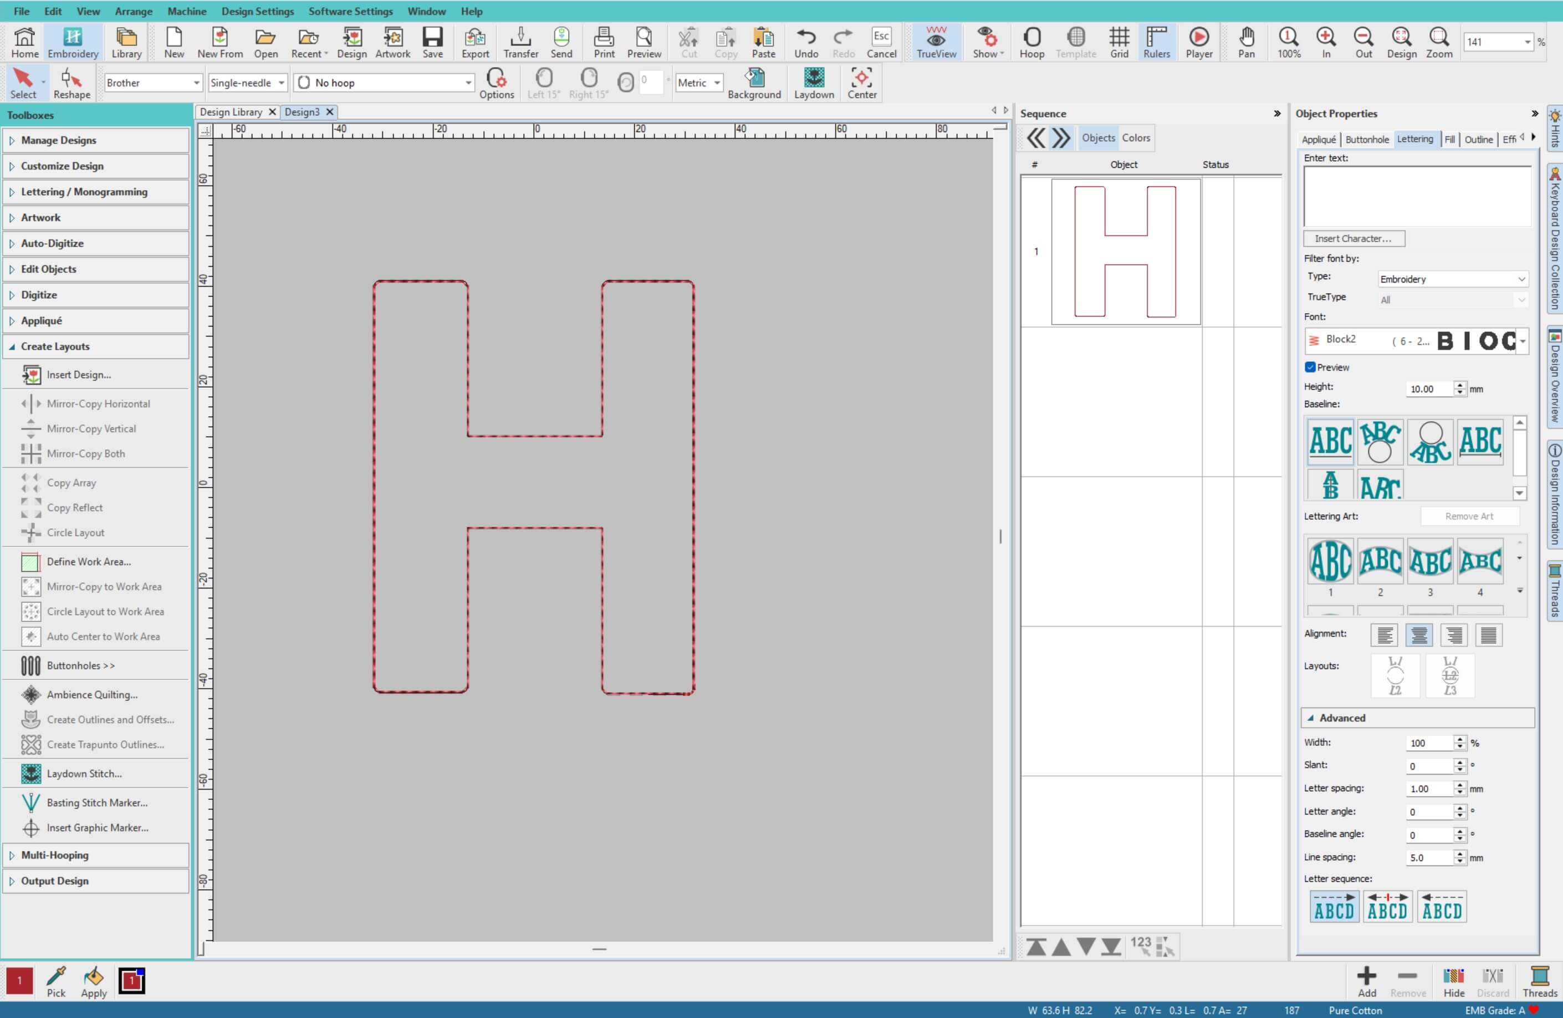Click the Pick color tool
This screenshot has width=1563, height=1018.
point(56,982)
